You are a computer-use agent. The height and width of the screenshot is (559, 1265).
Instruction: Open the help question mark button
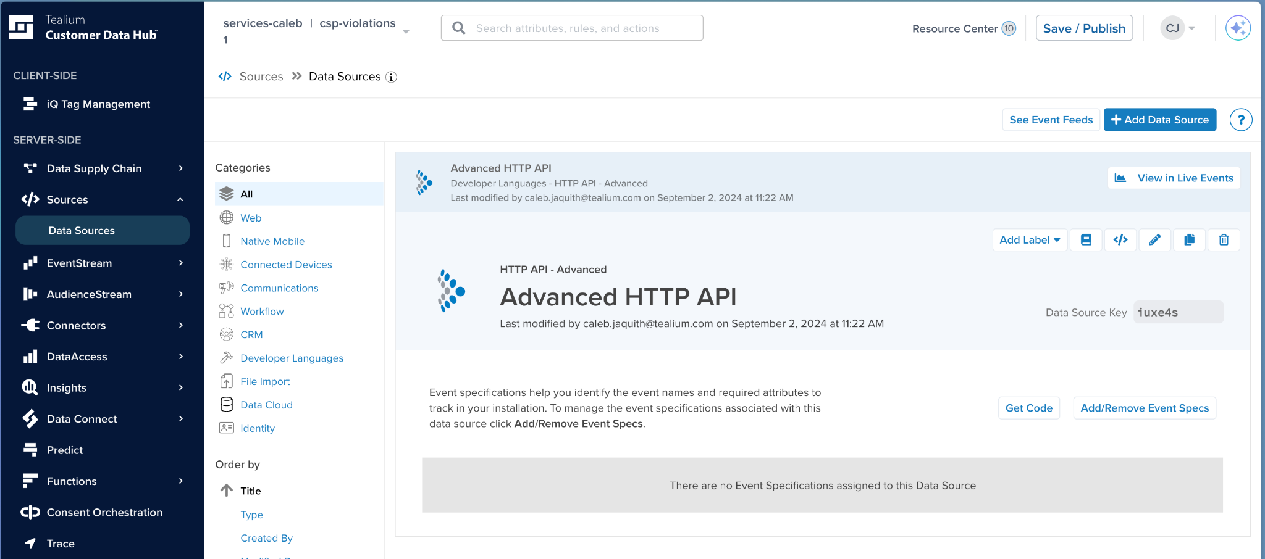coord(1240,120)
